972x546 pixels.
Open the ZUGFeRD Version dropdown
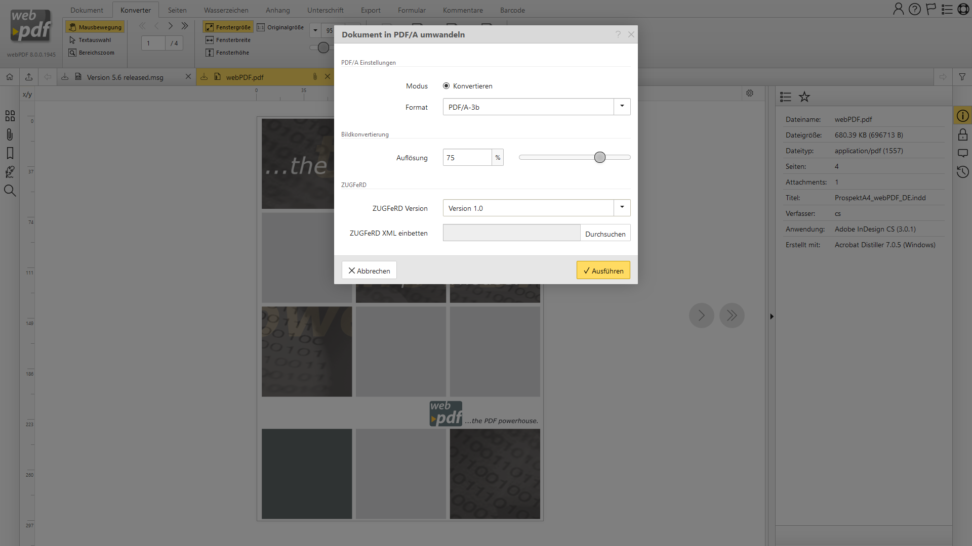pos(622,208)
